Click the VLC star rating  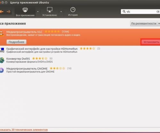52,31
